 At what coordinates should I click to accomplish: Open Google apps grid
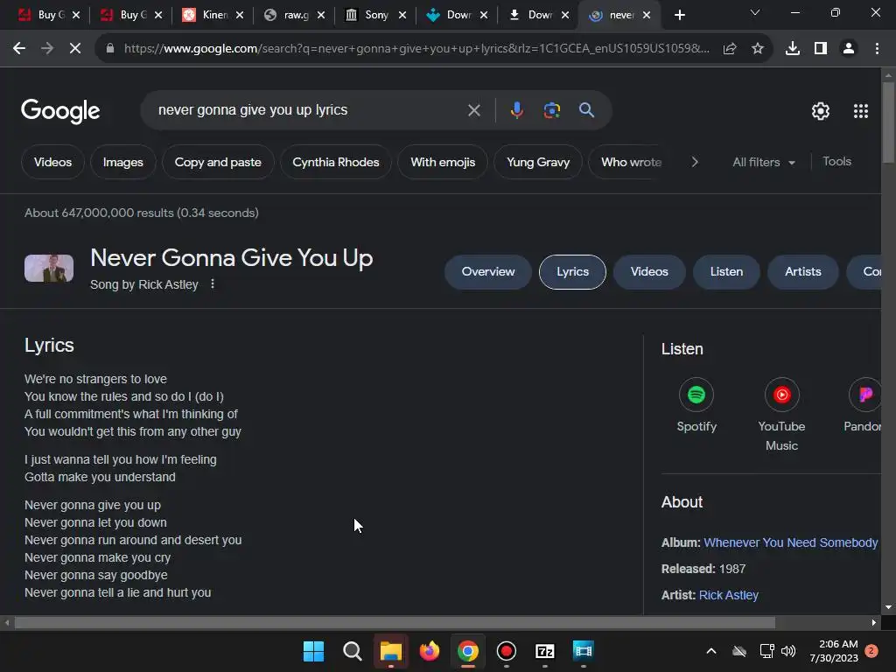pyautogui.click(x=861, y=111)
